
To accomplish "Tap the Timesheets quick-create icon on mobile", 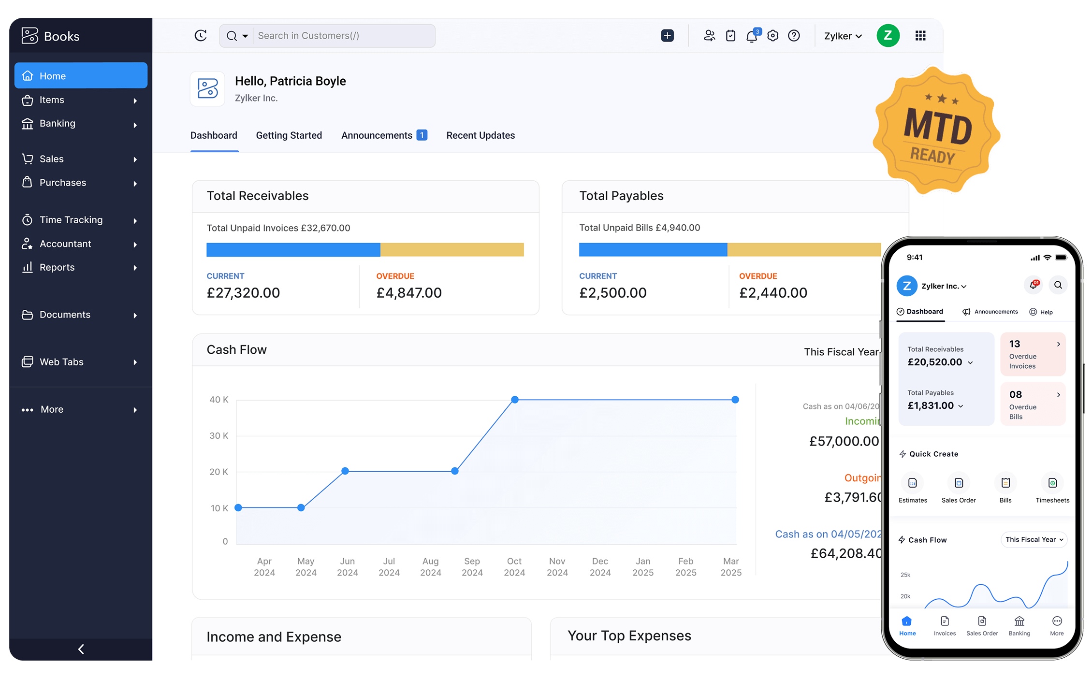I will tap(1052, 482).
